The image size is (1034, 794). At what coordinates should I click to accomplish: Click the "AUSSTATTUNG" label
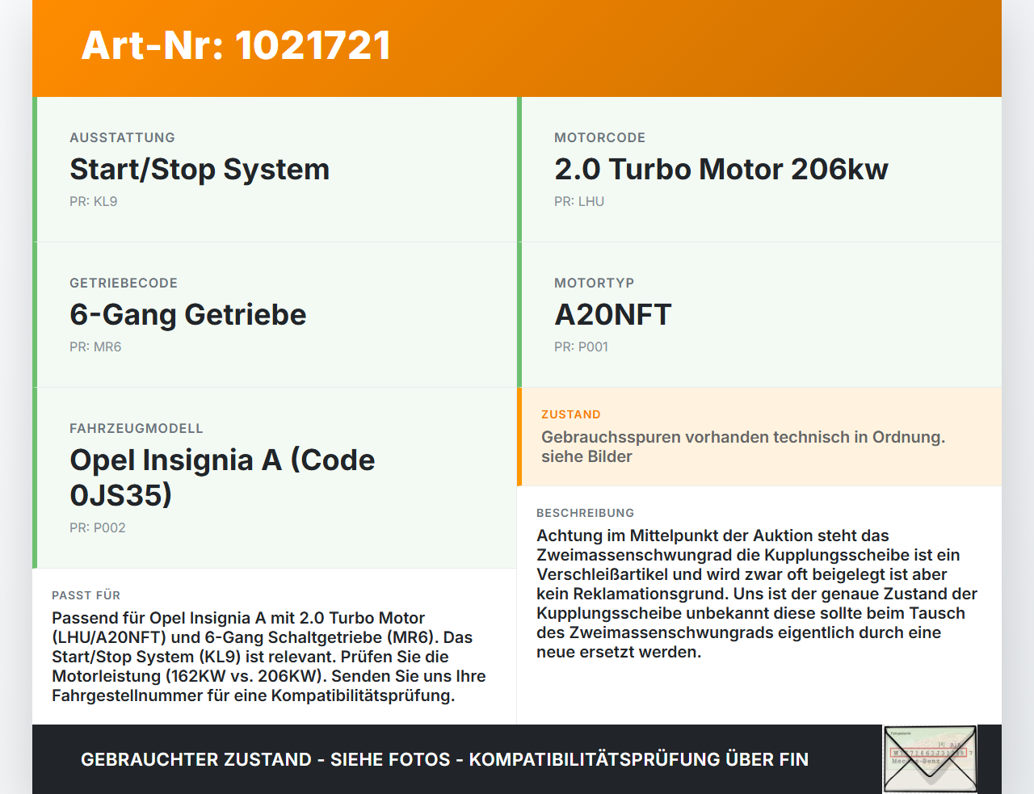pos(122,137)
